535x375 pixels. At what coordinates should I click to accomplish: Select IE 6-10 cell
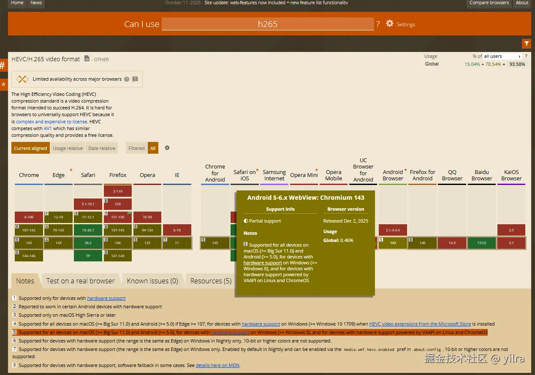[x=177, y=230]
